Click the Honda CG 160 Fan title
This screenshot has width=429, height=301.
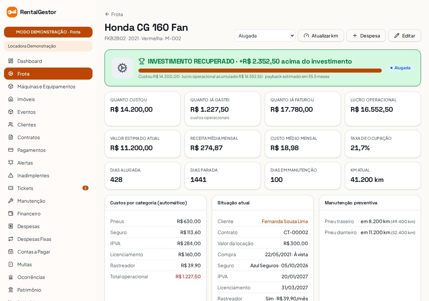coord(146,27)
